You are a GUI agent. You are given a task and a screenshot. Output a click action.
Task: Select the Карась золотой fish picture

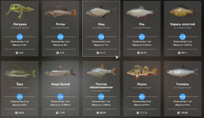click(x=182, y=12)
